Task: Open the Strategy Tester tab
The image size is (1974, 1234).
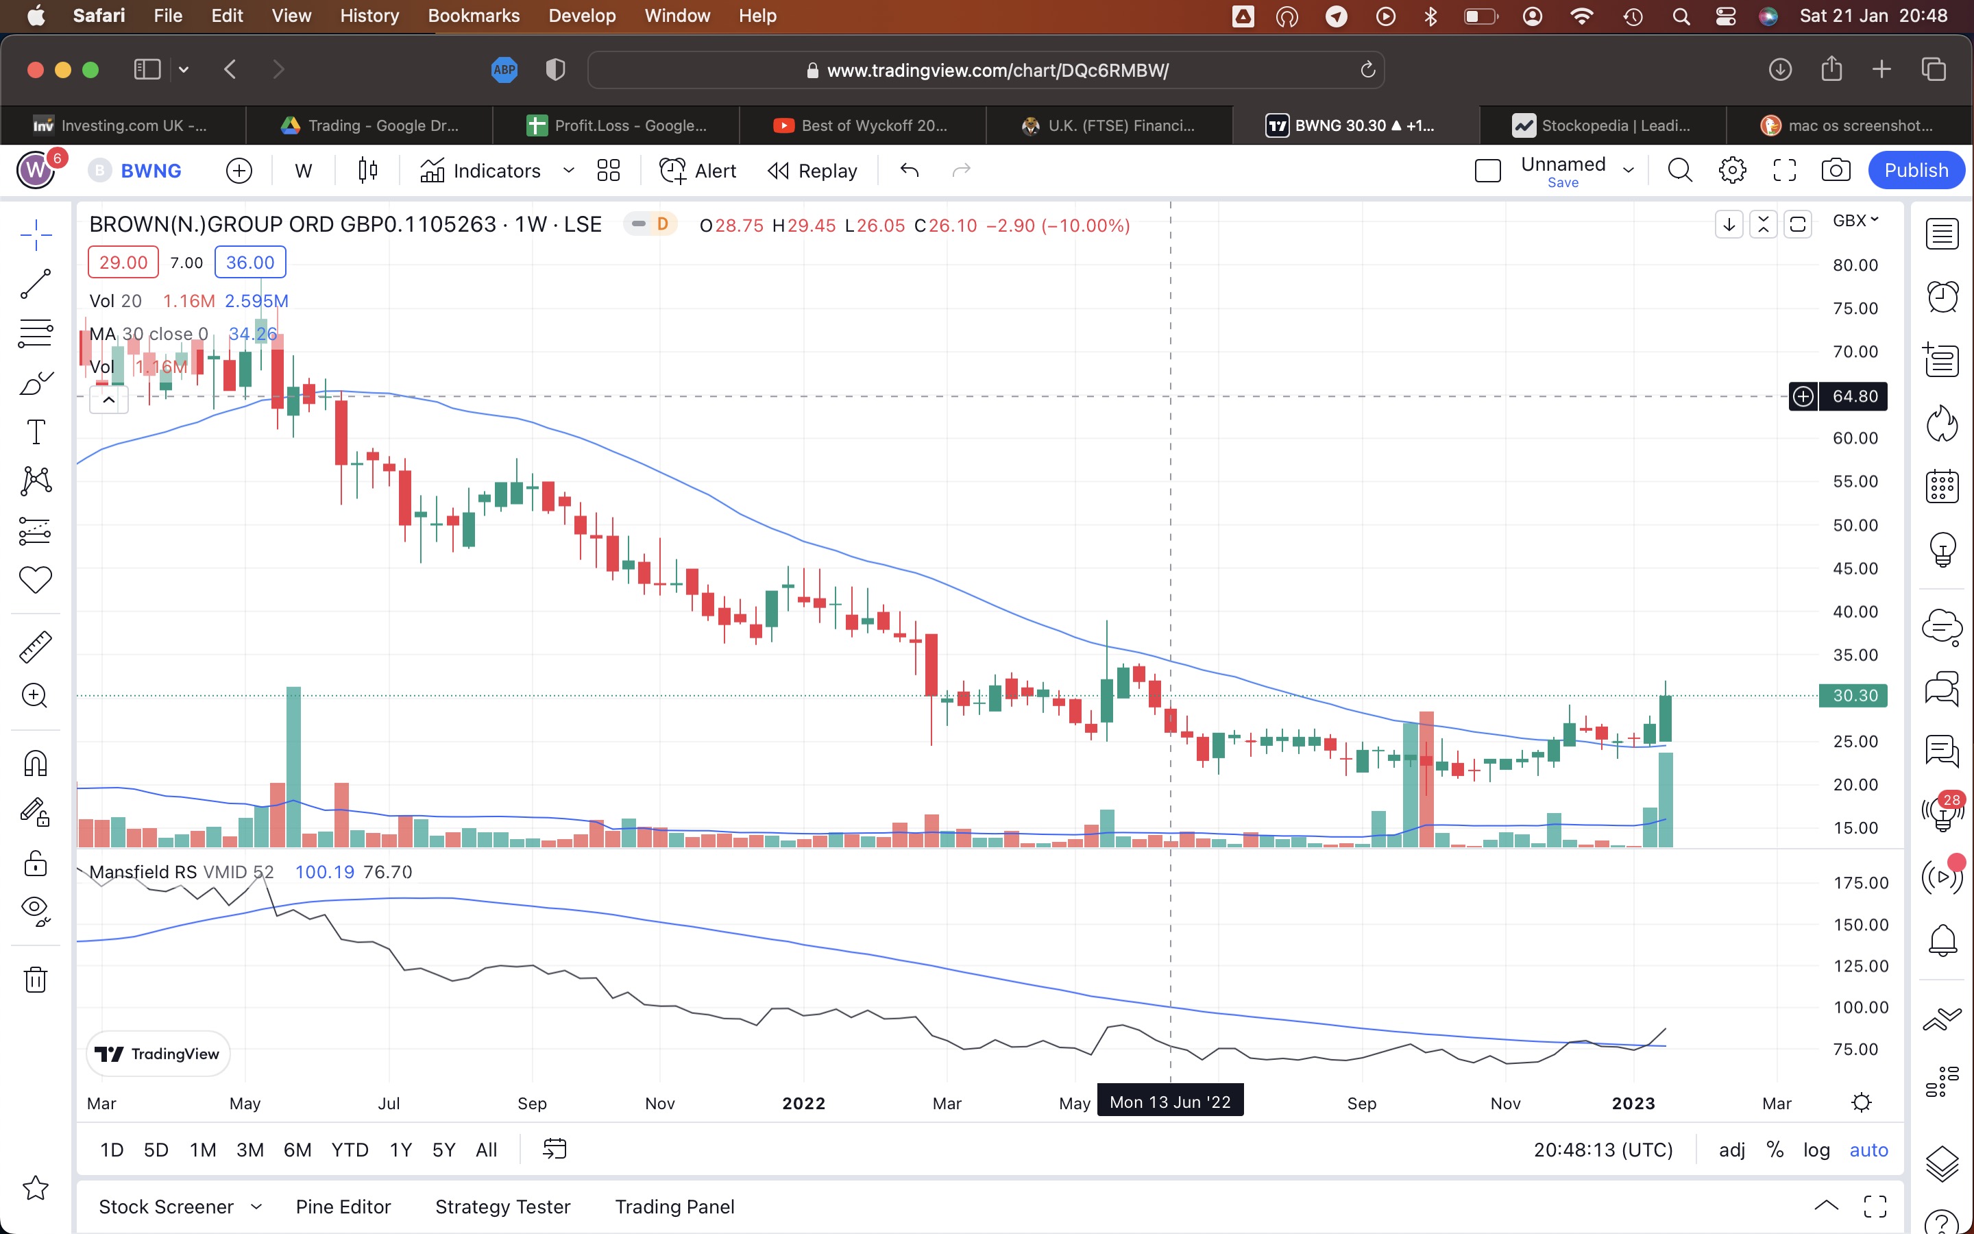Action: [x=502, y=1207]
